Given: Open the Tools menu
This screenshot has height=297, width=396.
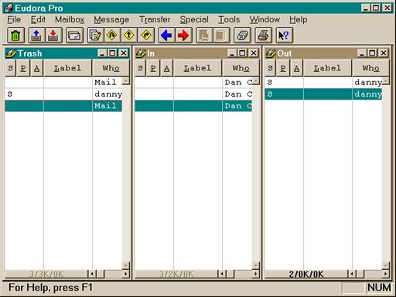Looking at the screenshot, I should (x=229, y=19).
